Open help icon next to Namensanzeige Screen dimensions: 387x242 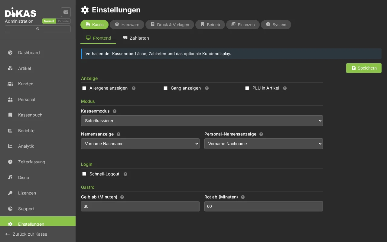pyautogui.click(x=119, y=134)
